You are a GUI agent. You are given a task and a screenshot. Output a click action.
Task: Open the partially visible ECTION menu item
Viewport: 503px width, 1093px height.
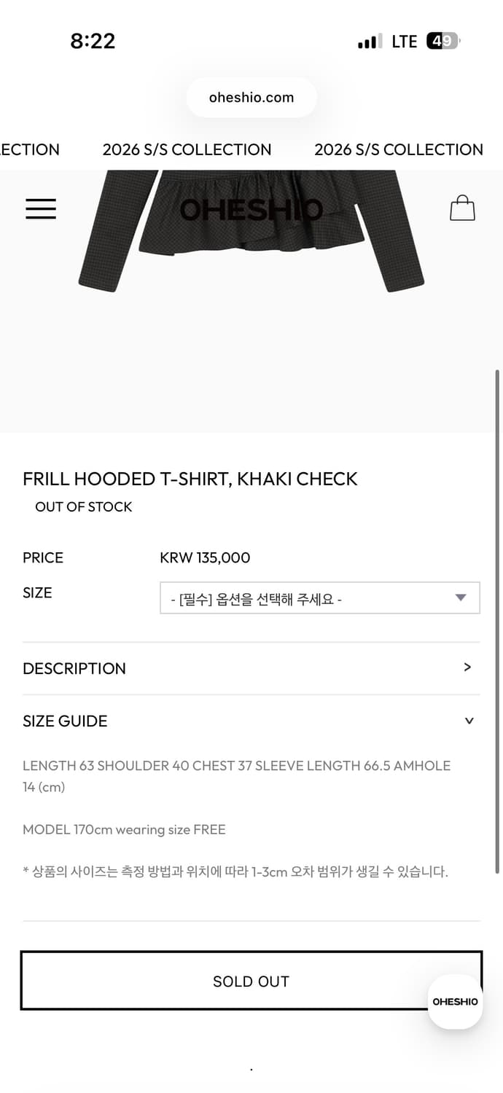[29, 149]
